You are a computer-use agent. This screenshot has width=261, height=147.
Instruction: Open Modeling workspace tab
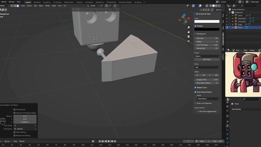pyautogui.click(x=37, y=2)
